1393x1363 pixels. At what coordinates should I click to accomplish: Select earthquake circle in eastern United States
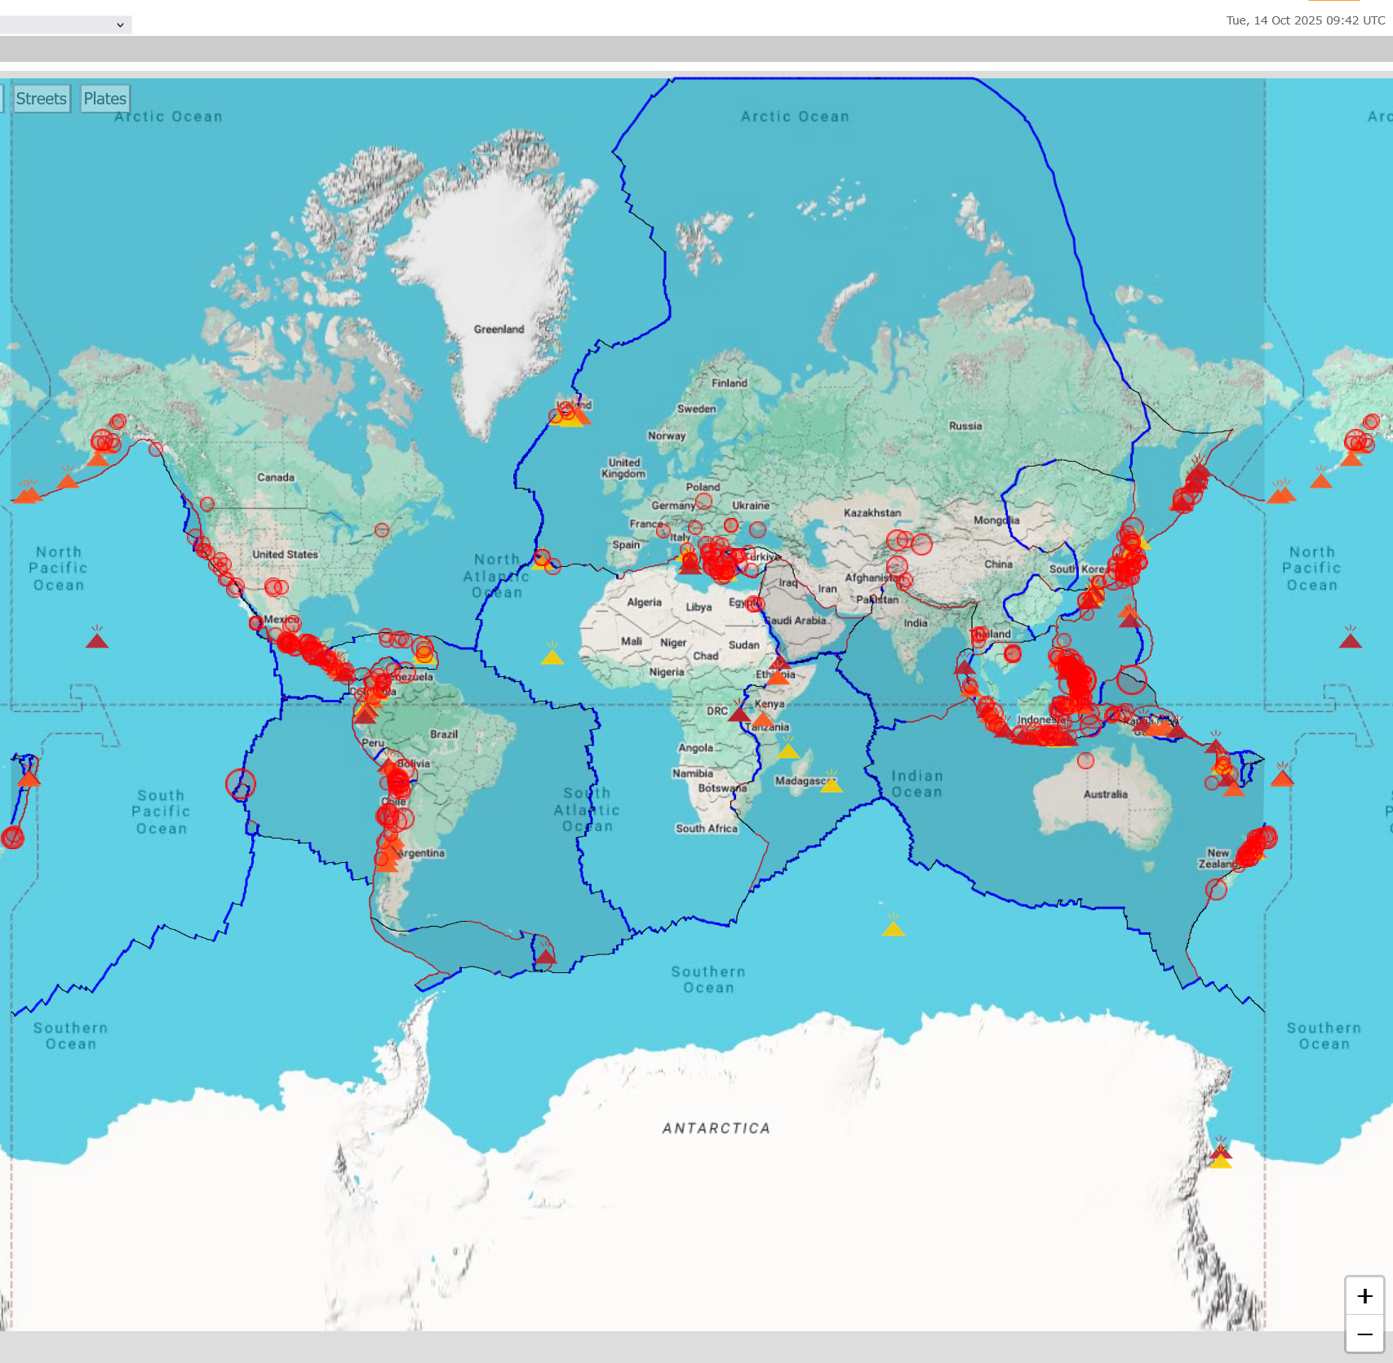point(382,530)
